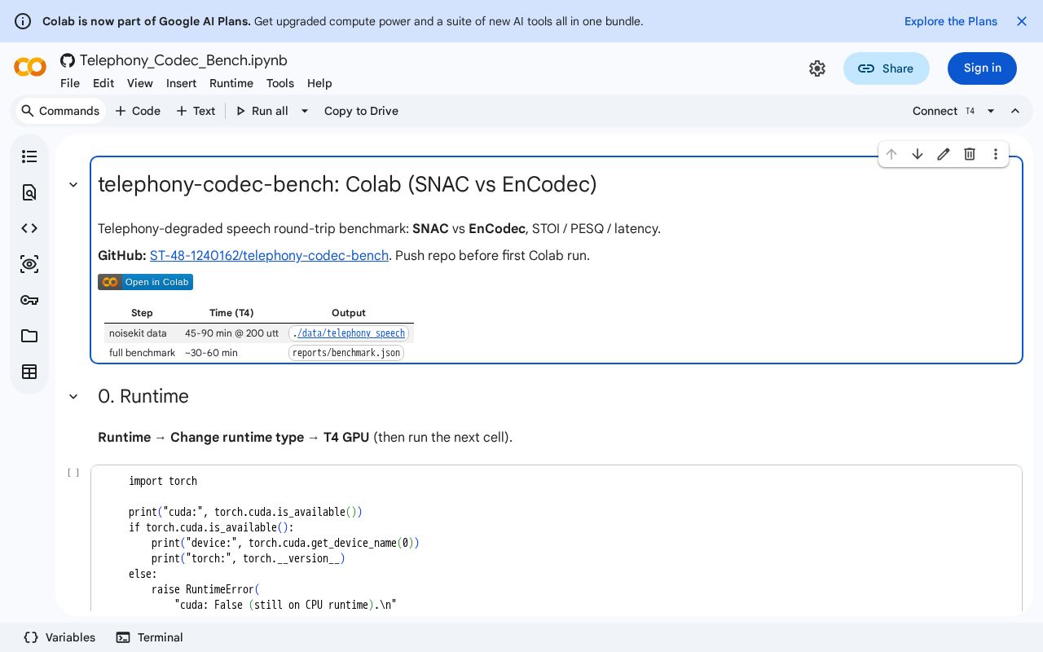
Task: Open the Data table sidebar icon
Action: pos(29,372)
